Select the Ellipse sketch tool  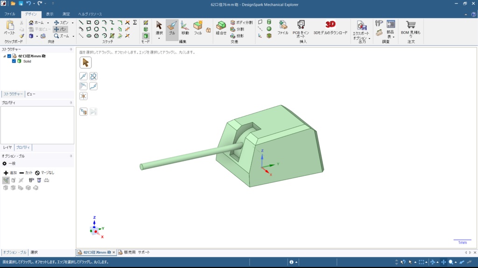click(x=89, y=36)
